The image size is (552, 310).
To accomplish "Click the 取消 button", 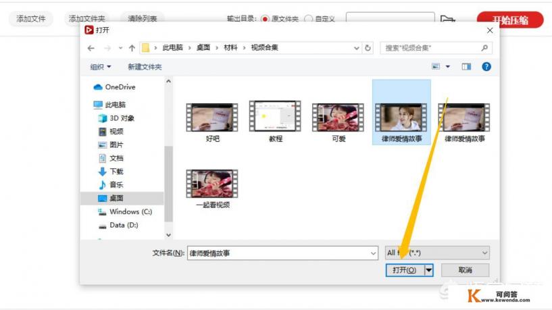I will coord(465,270).
